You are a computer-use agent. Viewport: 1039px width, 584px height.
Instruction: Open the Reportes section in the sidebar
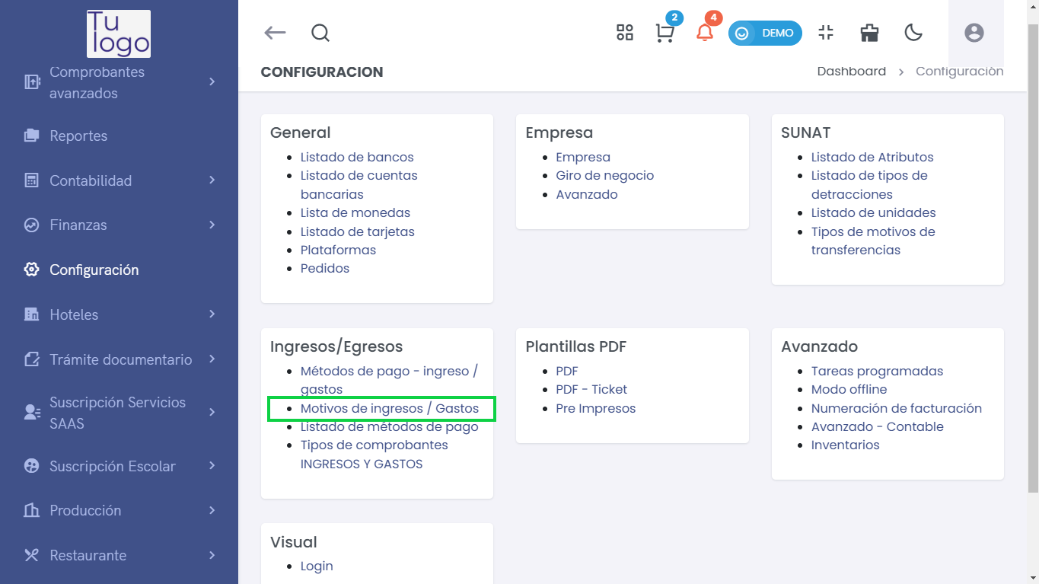coord(78,136)
